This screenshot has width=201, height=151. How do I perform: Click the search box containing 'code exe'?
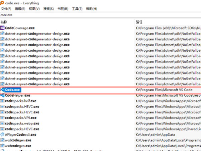click(x=100, y=15)
